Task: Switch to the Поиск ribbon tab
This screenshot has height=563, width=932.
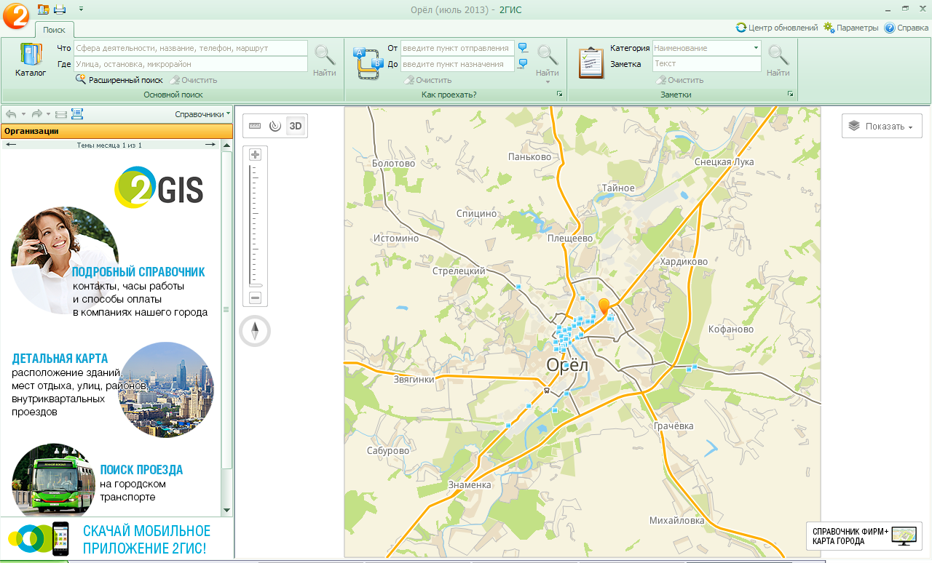Action: click(54, 30)
